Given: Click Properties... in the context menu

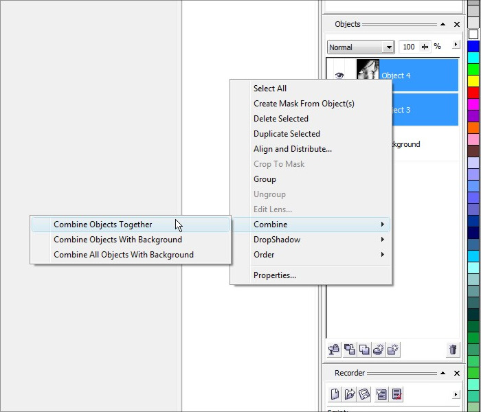Looking at the screenshot, I should pos(275,275).
